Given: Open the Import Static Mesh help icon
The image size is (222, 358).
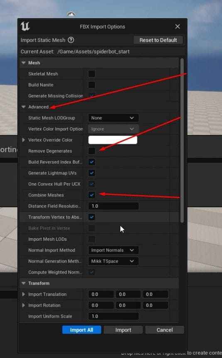Looking at the screenshot, I should [71, 40].
